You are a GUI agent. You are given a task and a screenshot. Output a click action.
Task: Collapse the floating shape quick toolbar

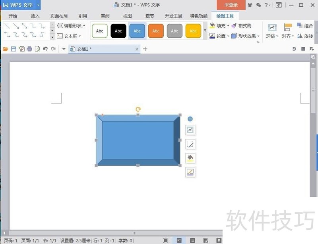(x=190, y=119)
